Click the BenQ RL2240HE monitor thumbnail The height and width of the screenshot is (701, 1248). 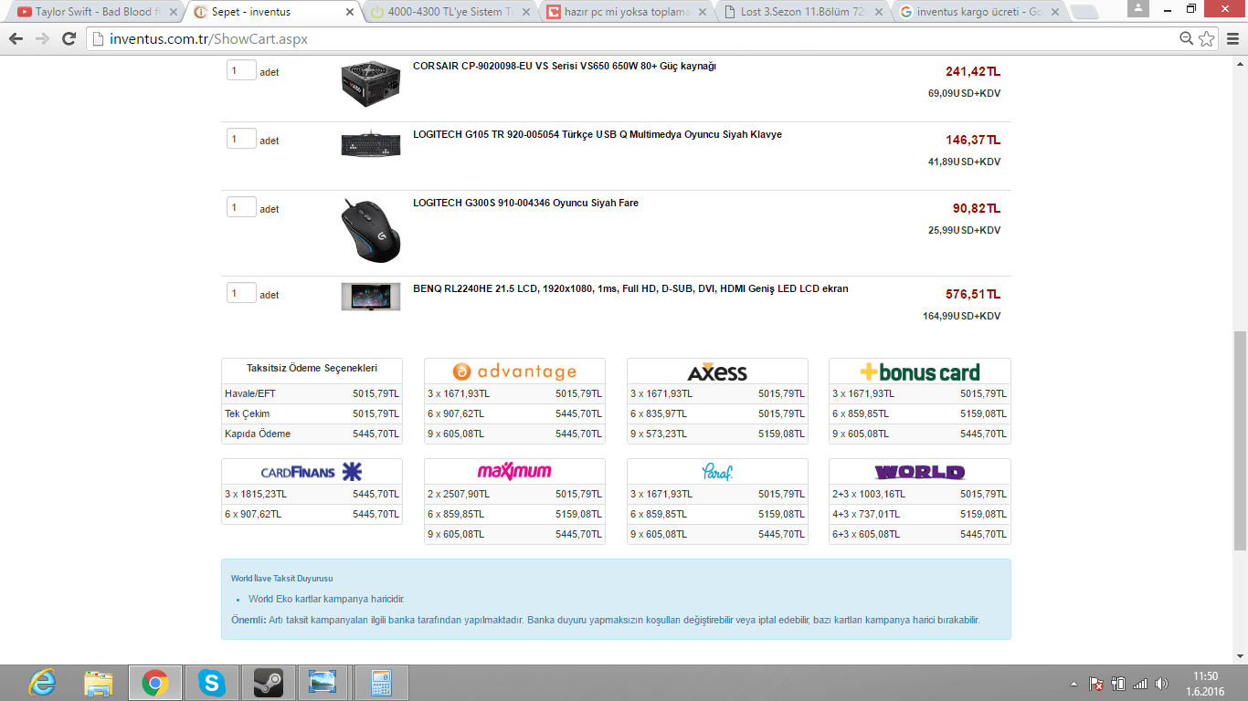pos(370,297)
